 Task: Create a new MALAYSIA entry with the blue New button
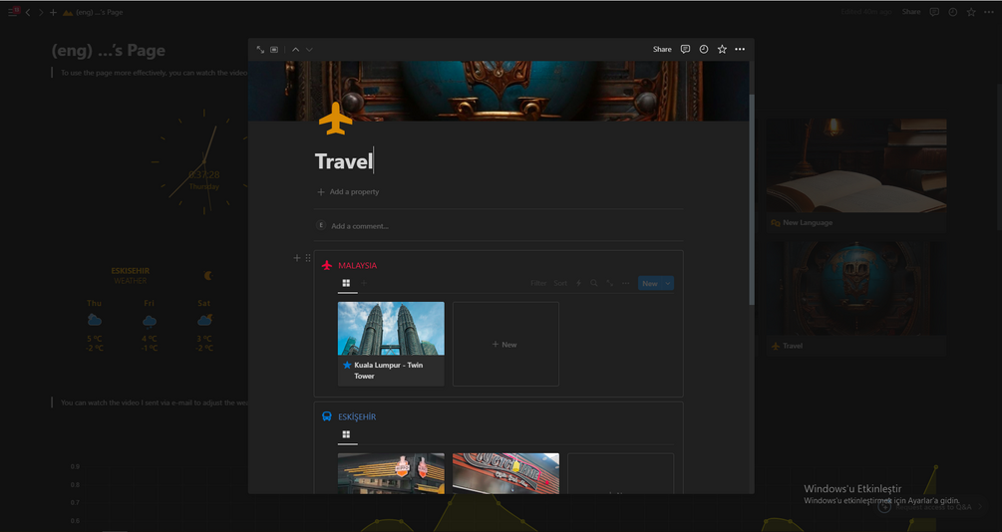pyautogui.click(x=650, y=284)
